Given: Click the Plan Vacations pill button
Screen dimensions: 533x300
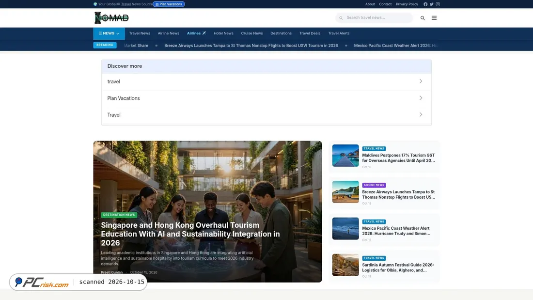Looking at the screenshot, I should pos(169,4).
